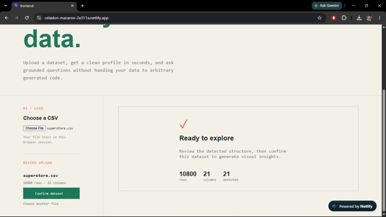The image size is (386, 217).
Task: Minimize the browser window
Action: [x=353, y=6]
